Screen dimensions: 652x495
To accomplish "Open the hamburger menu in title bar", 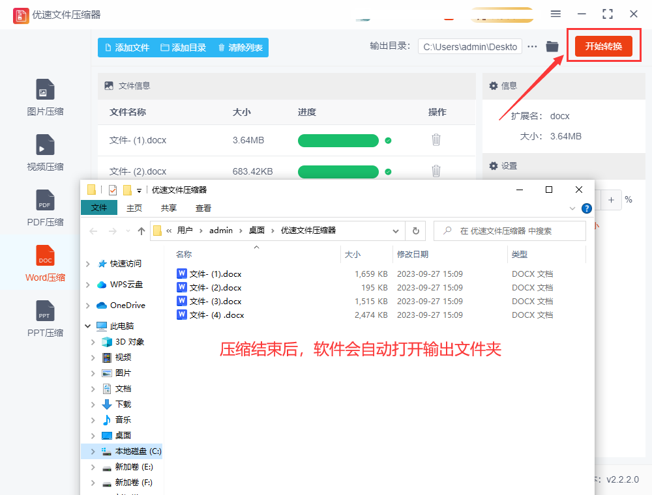I will click(x=556, y=14).
